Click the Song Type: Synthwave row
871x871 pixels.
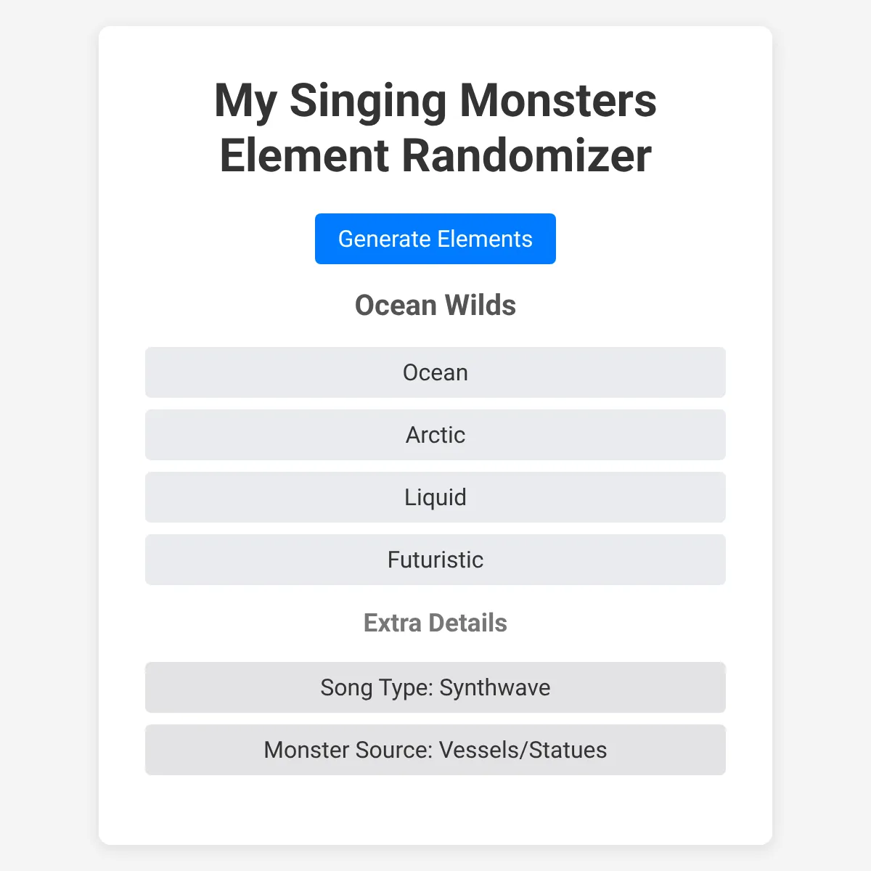(x=435, y=687)
